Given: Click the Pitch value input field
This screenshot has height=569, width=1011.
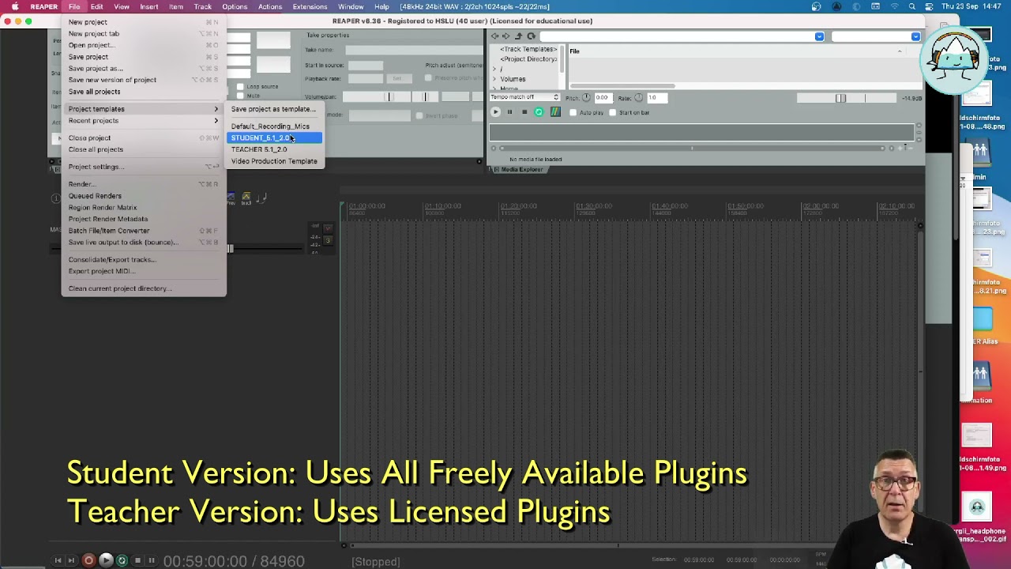Looking at the screenshot, I should coord(602,98).
